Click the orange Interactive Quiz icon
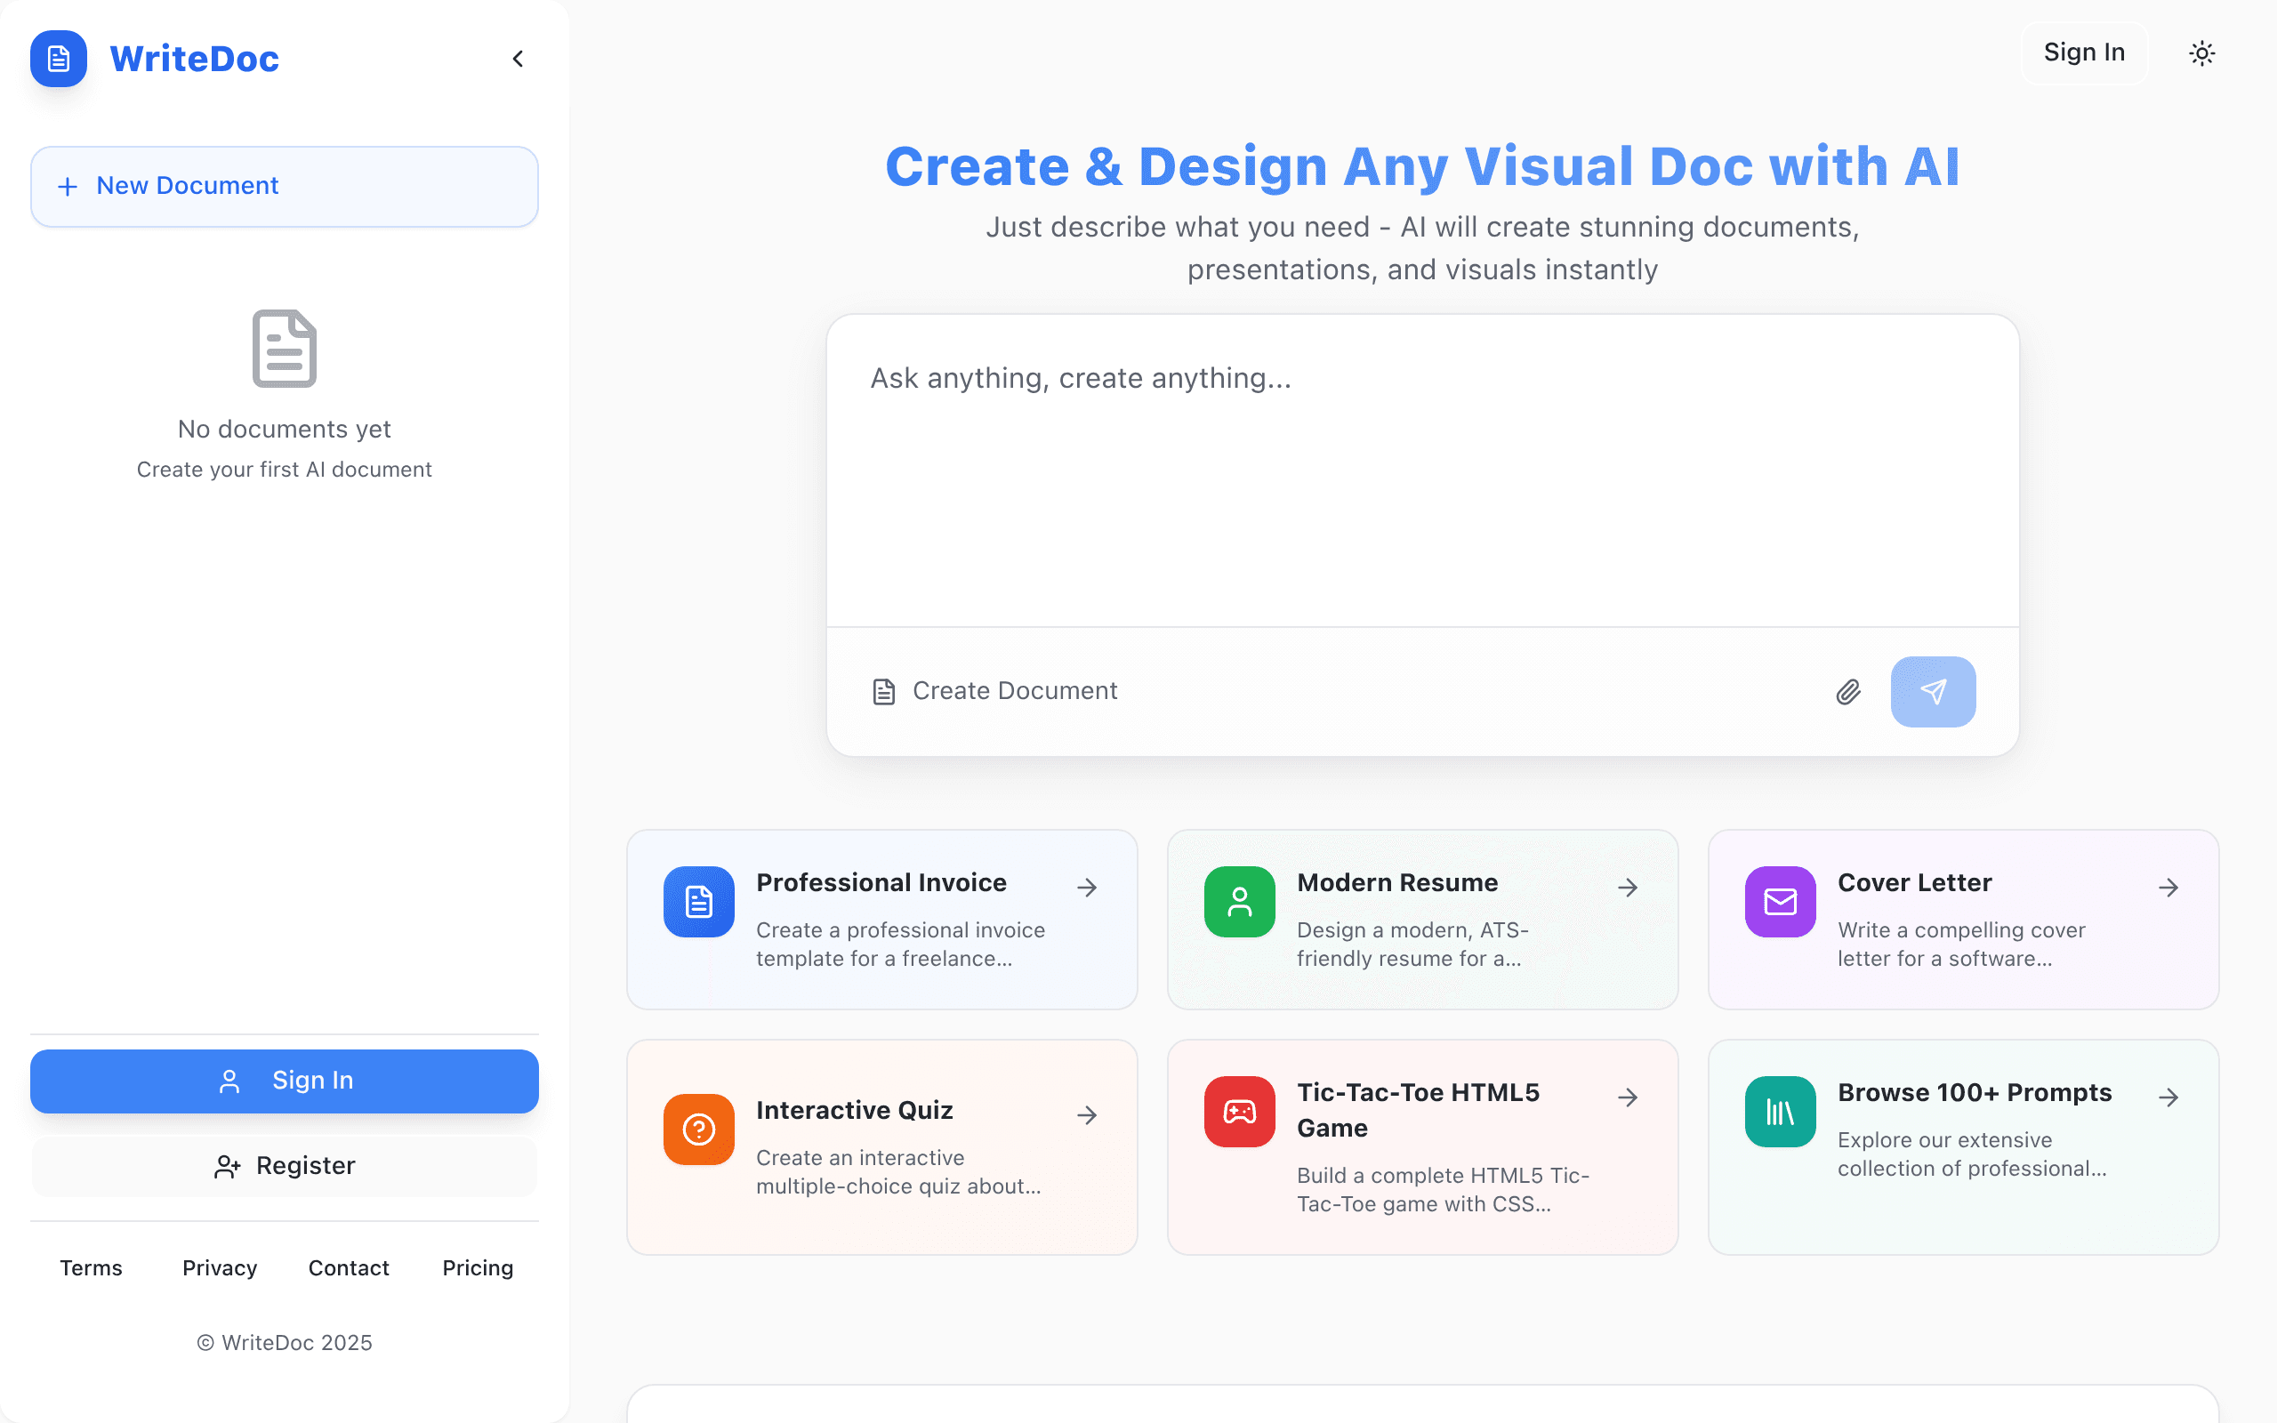Image resolution: width=2277 pixels, height=1423 pixels. point(698,1130)
